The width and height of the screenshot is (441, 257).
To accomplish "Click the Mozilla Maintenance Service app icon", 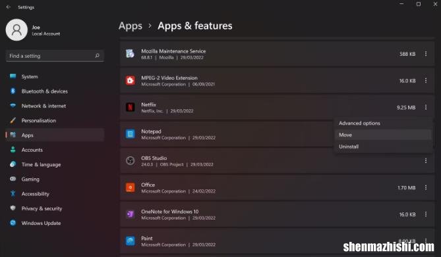I will coord(130,53).
